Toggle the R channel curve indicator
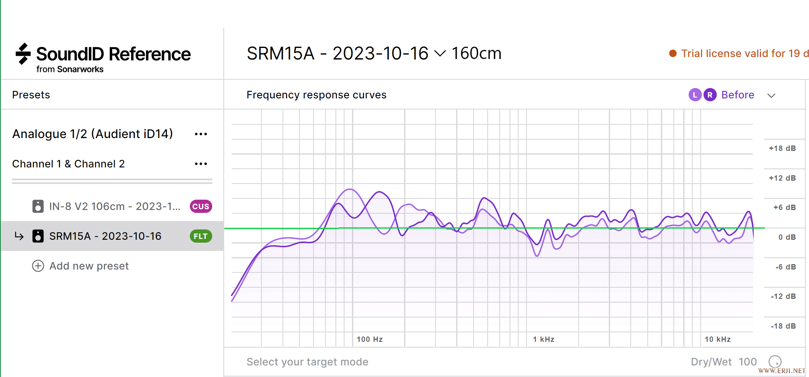809x377 pixels. pos(710,95)
